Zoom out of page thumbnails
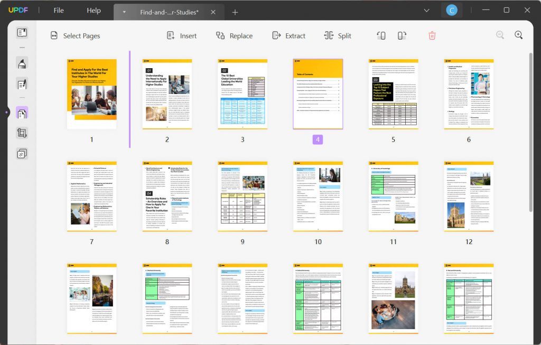 (500, 34)
